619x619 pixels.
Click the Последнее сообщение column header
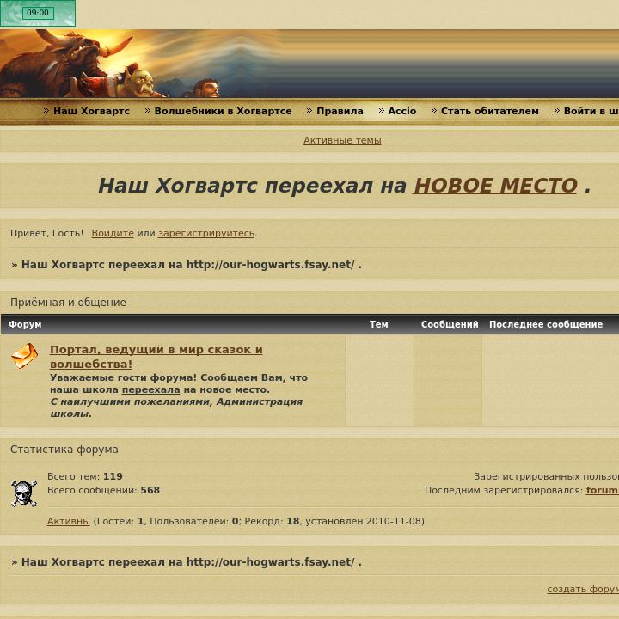546,324
